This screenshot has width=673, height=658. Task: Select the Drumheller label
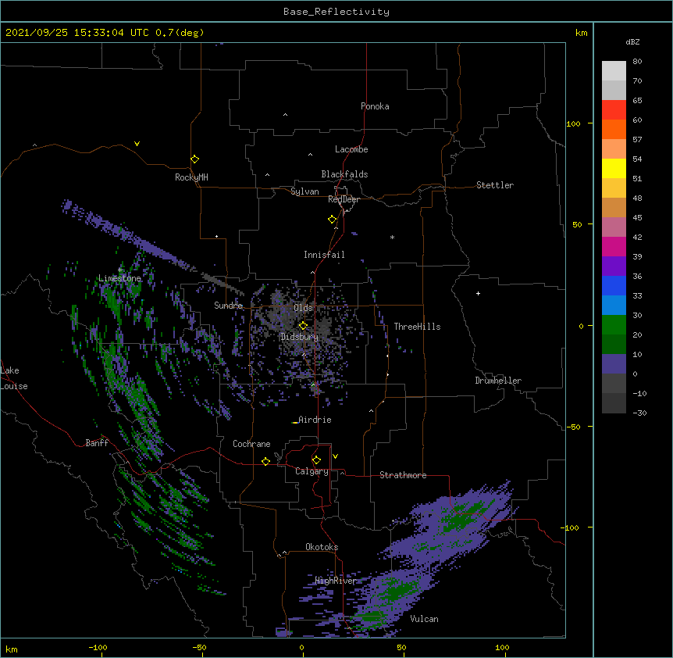(x=498, y=381)
